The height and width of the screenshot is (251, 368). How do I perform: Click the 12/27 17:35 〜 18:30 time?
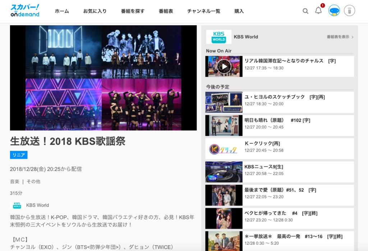click(264, 68)
